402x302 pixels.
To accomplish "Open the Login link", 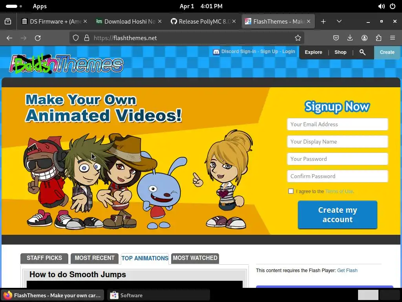I will point(289,52).
